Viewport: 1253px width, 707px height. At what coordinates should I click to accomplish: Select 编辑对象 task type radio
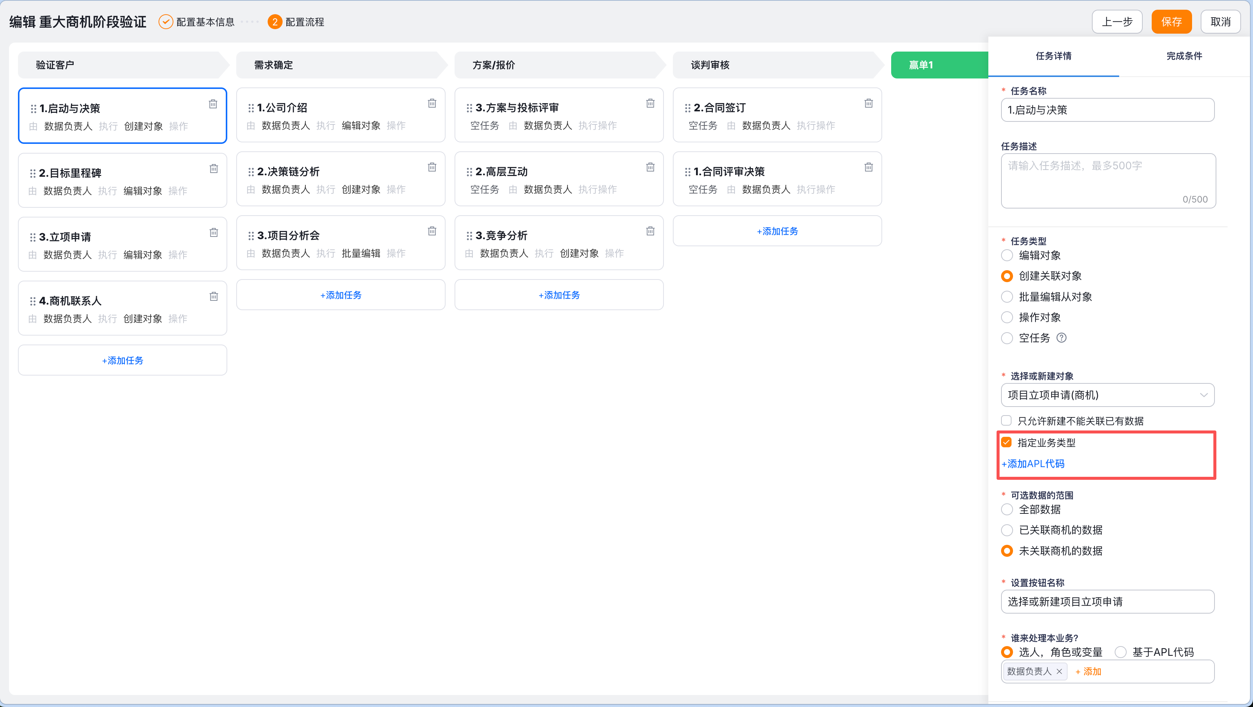click(1007, 255)
